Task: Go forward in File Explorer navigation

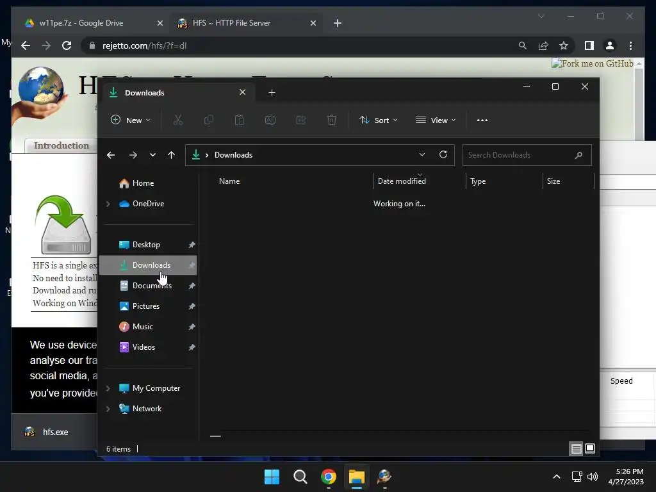Action: point(133,155)
